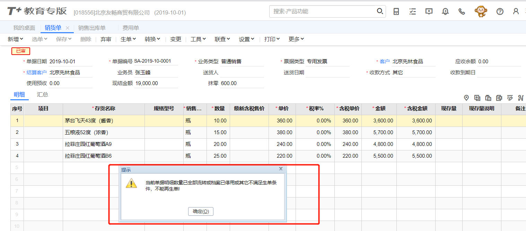The width and height of the screenshot is (526, 231).
Task: Click the 单据日期 field showing 2019-10-01
Action: point(70,62)
